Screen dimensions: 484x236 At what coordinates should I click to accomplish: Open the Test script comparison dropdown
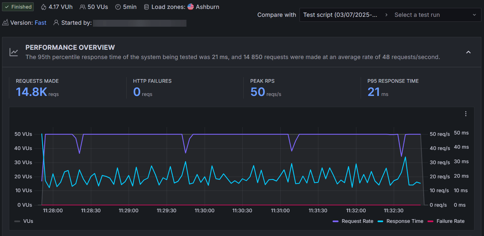(x=340, y=15)
